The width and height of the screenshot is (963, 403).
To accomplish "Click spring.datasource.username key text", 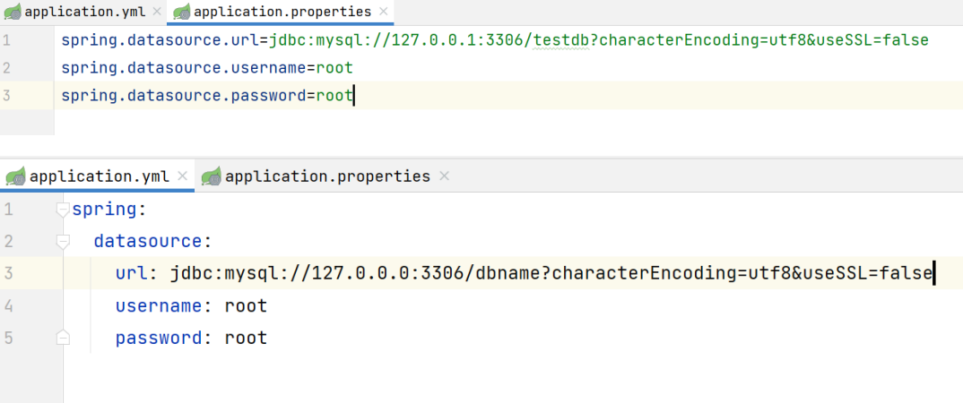I will 184,67.
